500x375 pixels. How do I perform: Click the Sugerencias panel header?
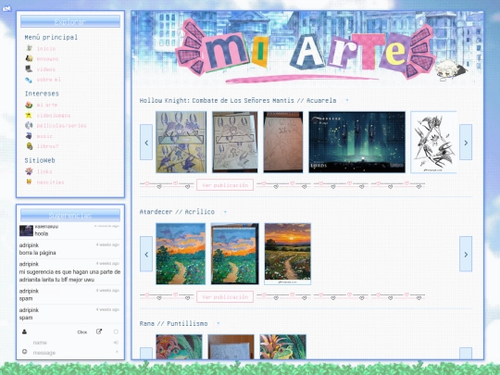click(70, 215)
